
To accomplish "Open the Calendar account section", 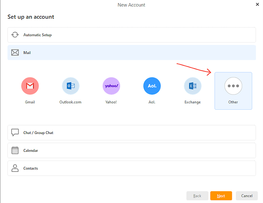I will coord(131,151).
